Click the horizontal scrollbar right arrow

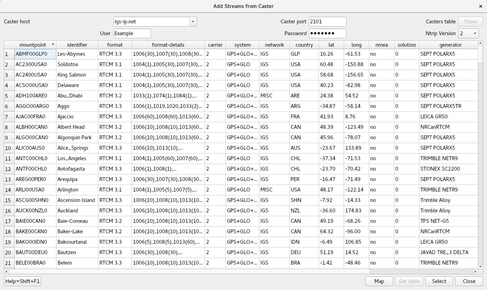(x=475, y=272)
